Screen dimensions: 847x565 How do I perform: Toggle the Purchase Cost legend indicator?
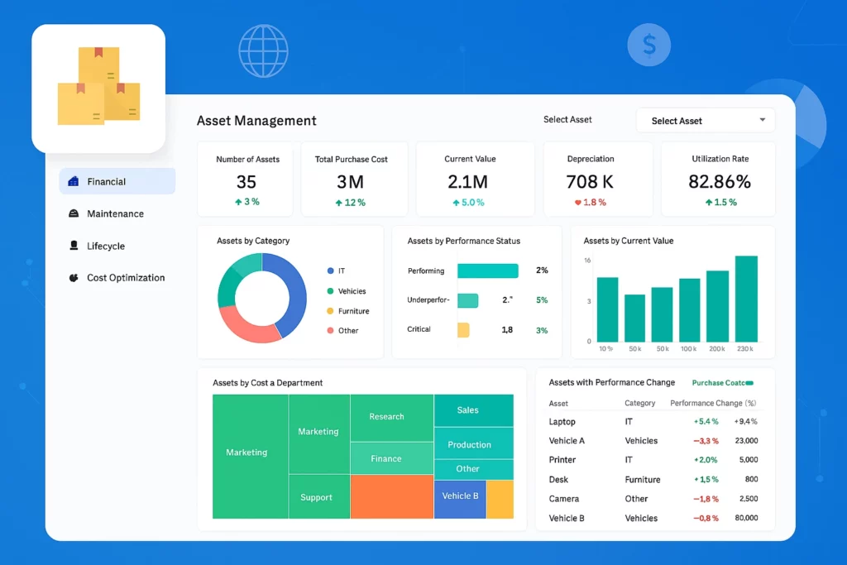749,383
